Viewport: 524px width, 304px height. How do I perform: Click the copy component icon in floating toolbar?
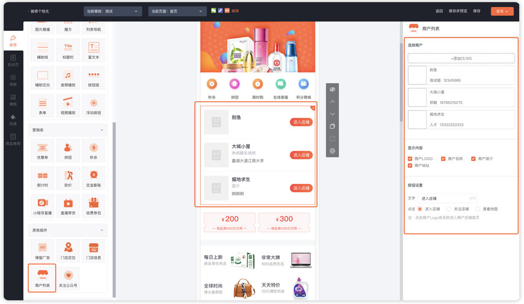tap(332, 126)
